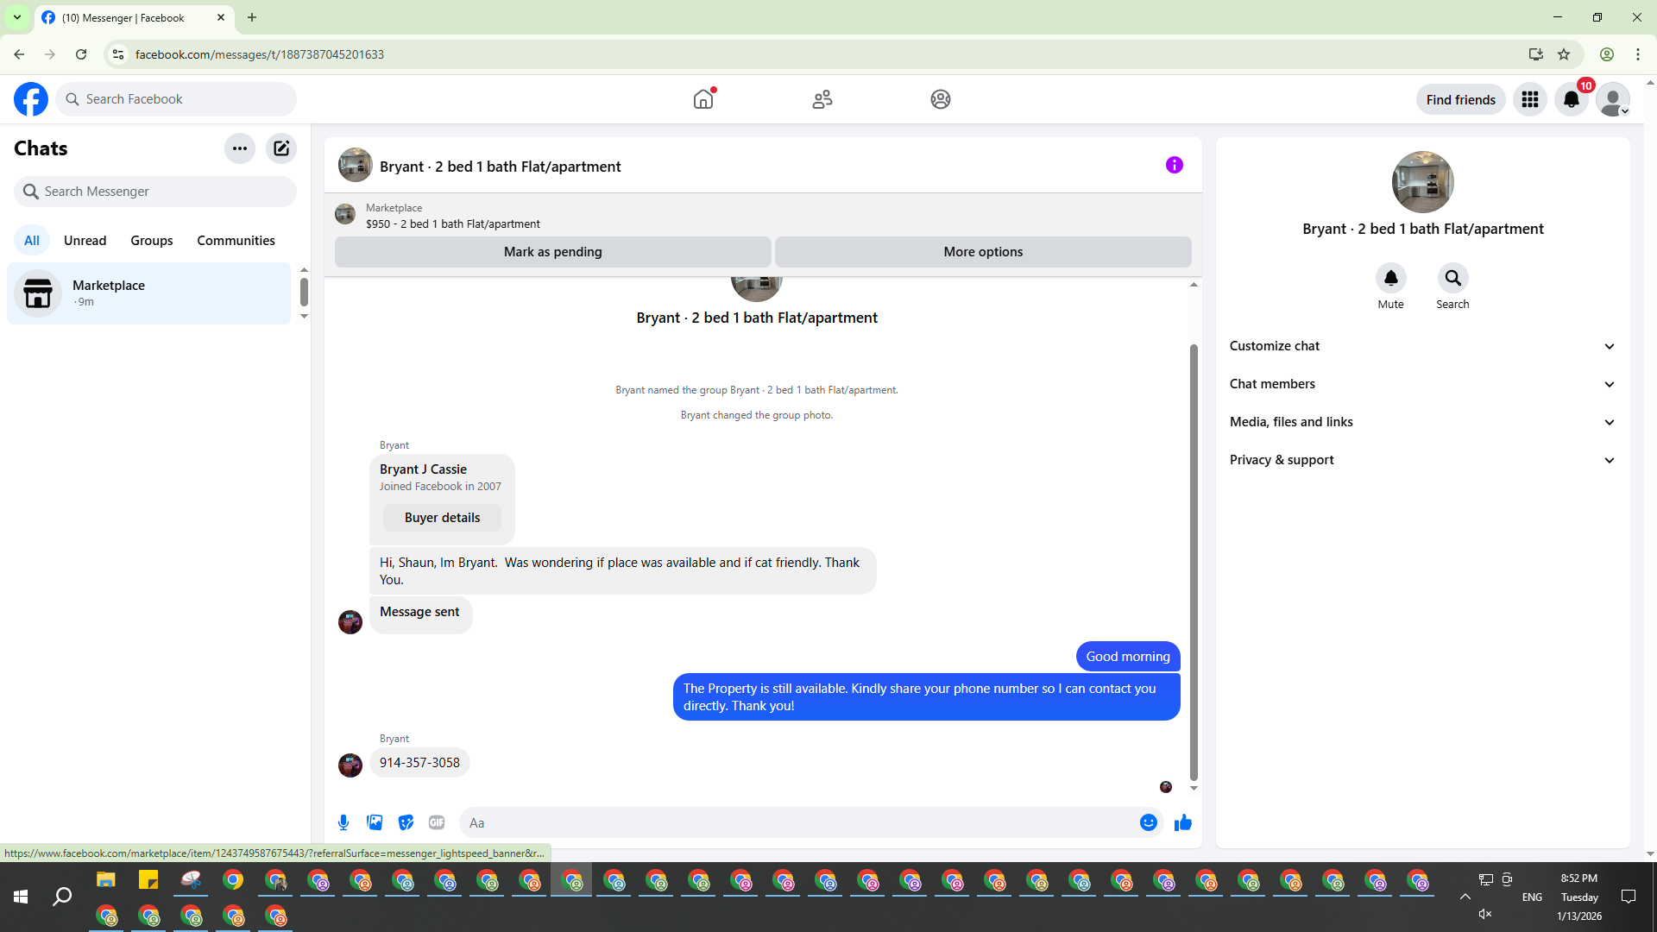Click the voice clip microphone icon
This screenshot has width=1657, height=932.
pos(343,822)
